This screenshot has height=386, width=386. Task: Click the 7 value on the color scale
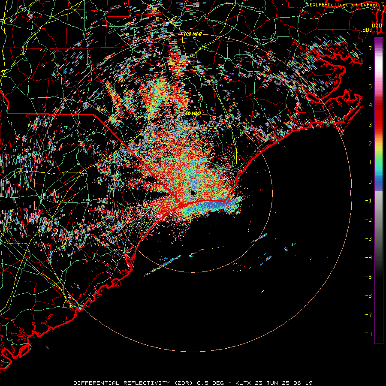point(370,48)
